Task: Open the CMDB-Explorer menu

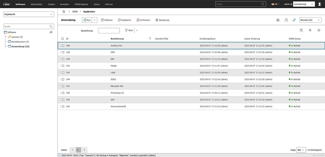Action: pyautogui.click(x=81, y=4)
